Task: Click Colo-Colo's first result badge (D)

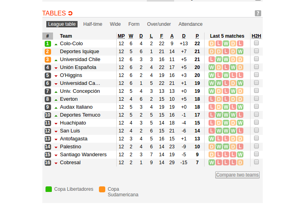Action: (212, 44)
